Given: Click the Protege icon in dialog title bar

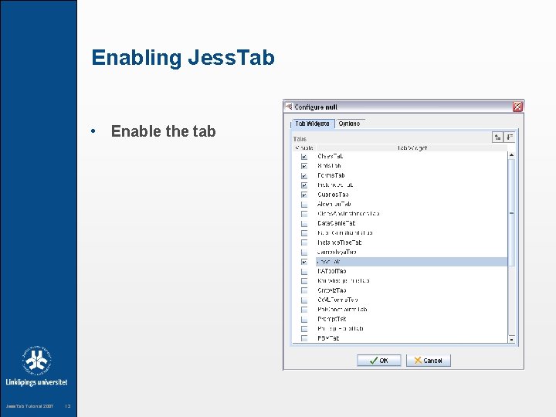Looking at the screenshot, I should pyautogui.click(x=289, y=107).
